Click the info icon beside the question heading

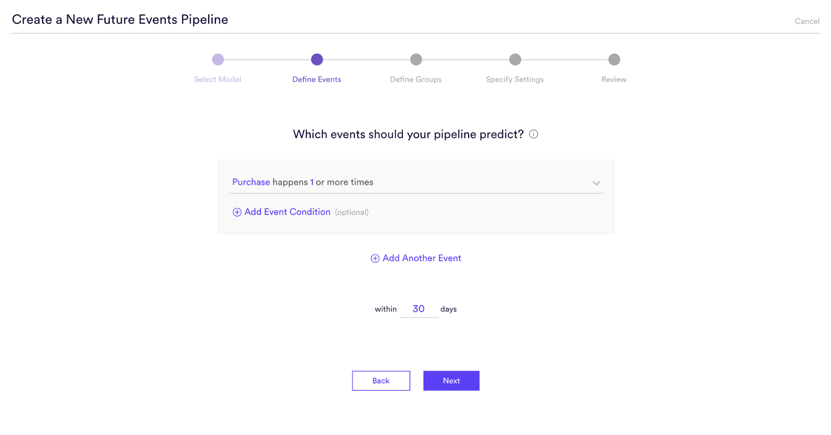click(534, 134)
